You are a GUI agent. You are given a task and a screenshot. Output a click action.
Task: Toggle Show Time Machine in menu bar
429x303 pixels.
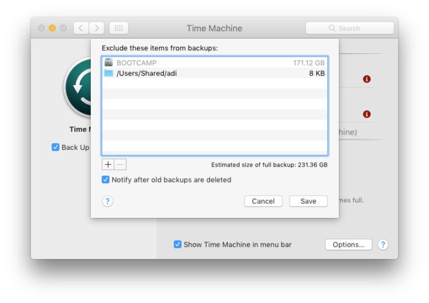[177, 244]
